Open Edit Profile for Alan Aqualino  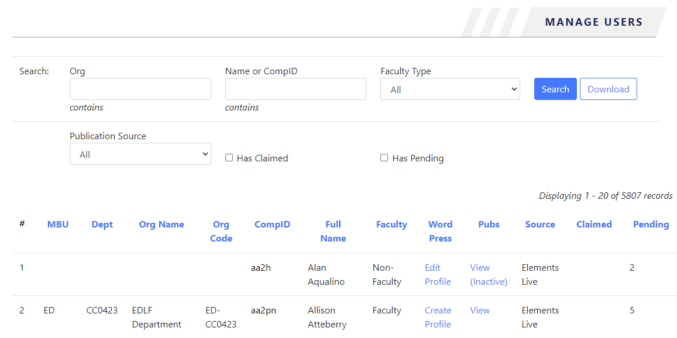[438, 274]
